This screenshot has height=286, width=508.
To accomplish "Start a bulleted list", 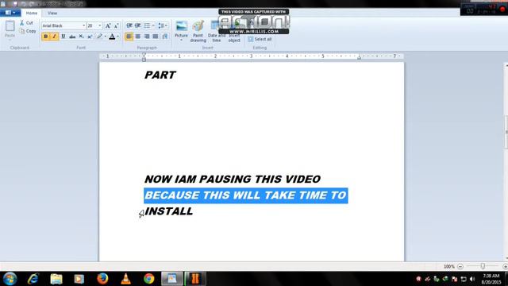I will (x=147, y=25).
